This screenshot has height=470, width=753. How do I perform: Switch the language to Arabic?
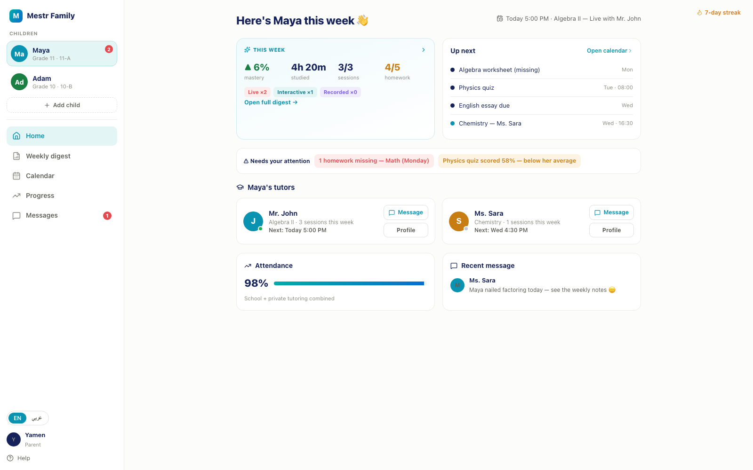point(37,418)
